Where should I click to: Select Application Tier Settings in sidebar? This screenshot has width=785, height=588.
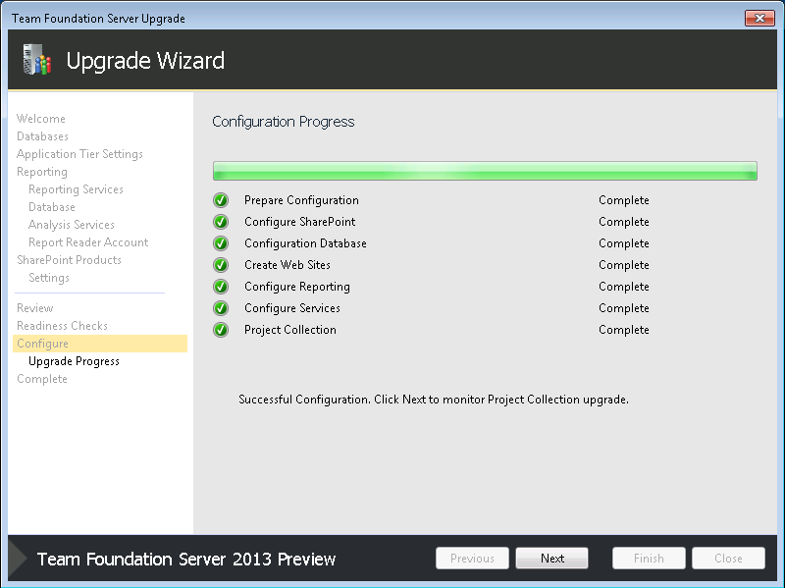coord(79,154)
